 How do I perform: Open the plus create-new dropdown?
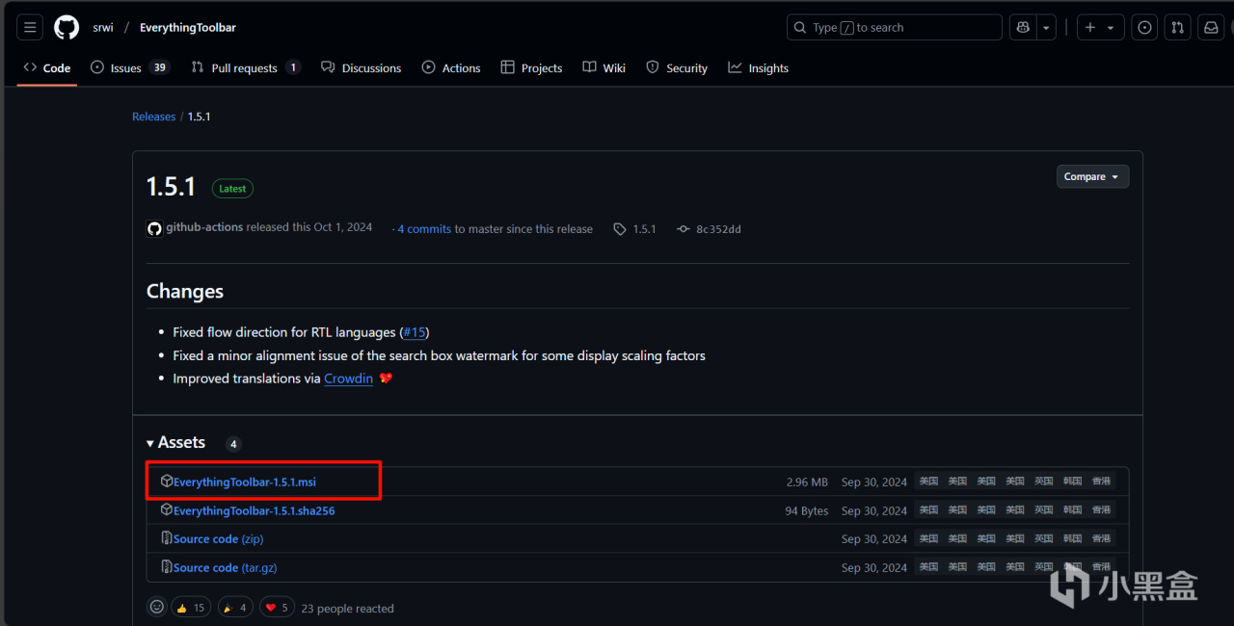tap(1100, 28)
